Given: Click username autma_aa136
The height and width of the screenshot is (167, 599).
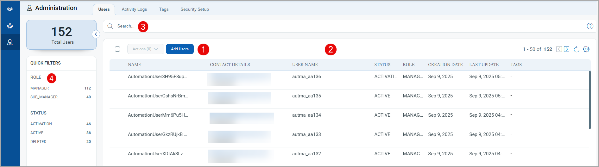Looking at the screenshot, I should click(306, 77).
